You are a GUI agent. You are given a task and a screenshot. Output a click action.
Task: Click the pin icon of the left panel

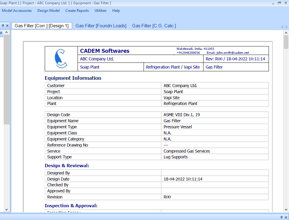[x=3, y=26]
